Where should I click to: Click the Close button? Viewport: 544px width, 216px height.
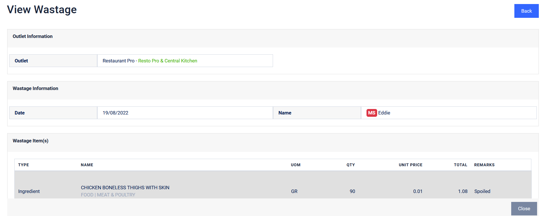[x=524, y=209]
